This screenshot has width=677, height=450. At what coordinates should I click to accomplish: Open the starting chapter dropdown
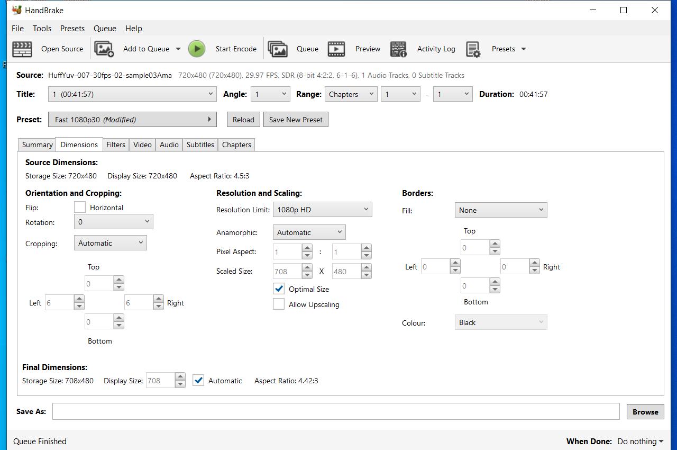[400, 94]
